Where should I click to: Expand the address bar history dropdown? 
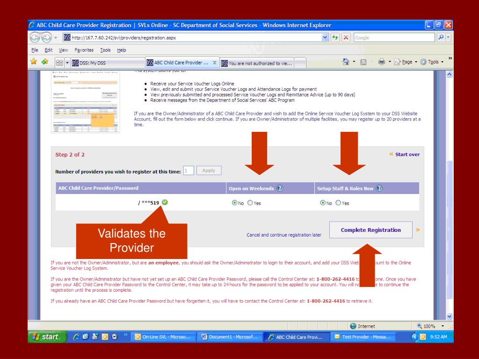tap(325, 37)
